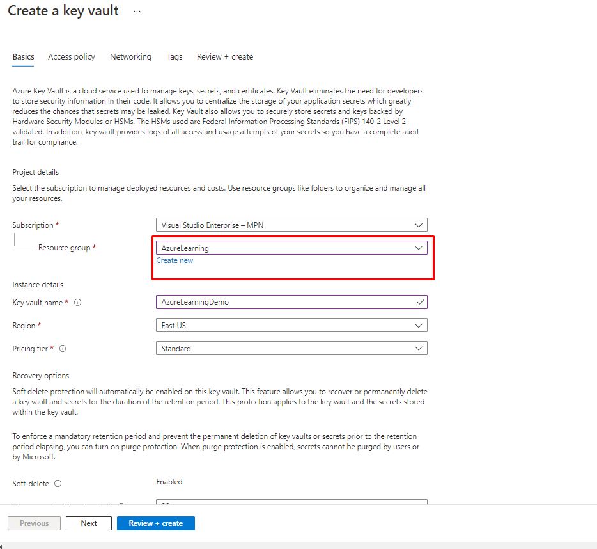Click Create new resource group link

[174, 260]
